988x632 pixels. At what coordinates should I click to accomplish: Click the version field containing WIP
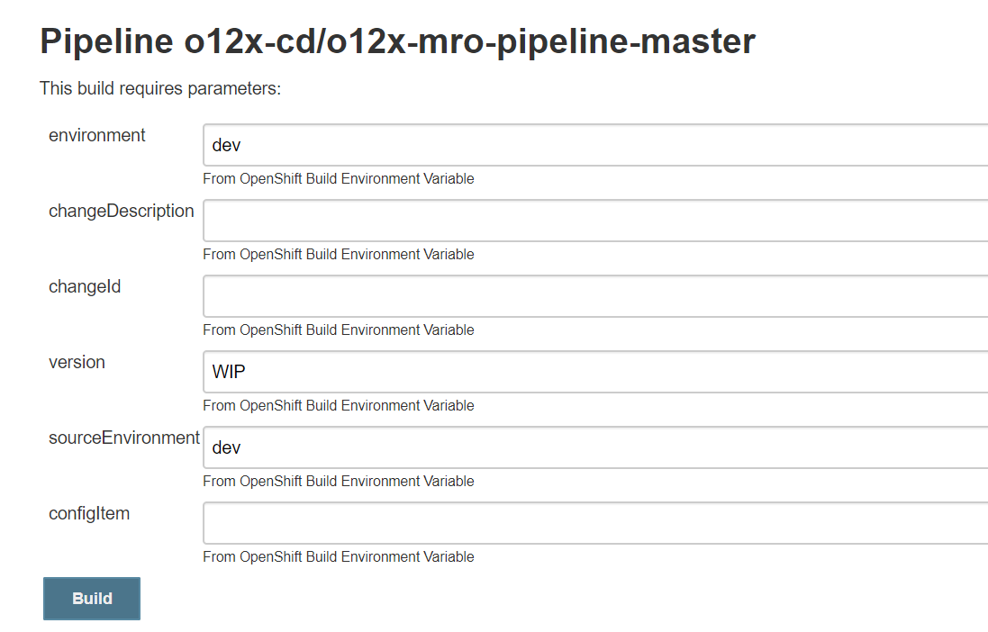coord(540,372)
